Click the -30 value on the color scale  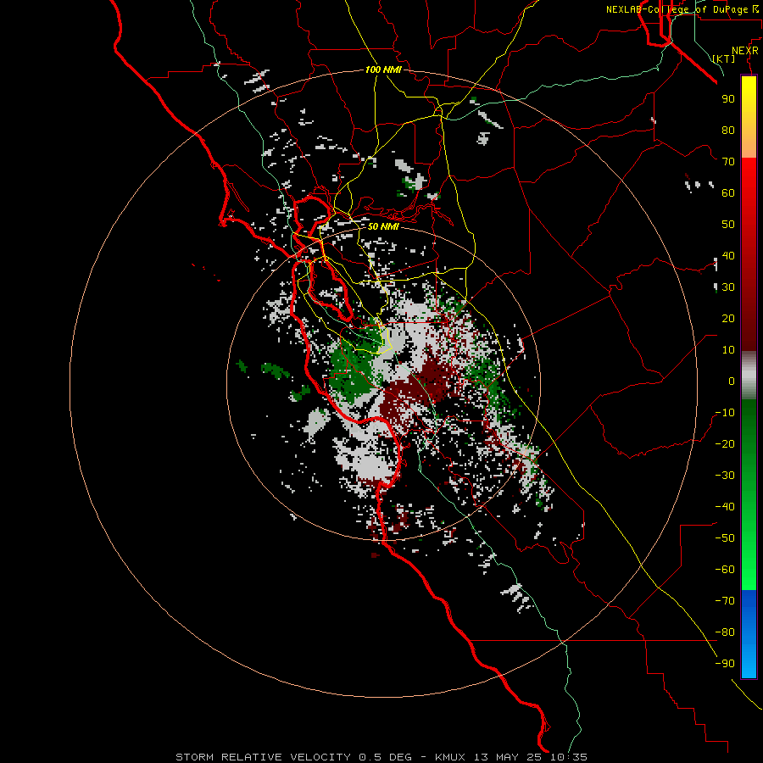point(725,476)
